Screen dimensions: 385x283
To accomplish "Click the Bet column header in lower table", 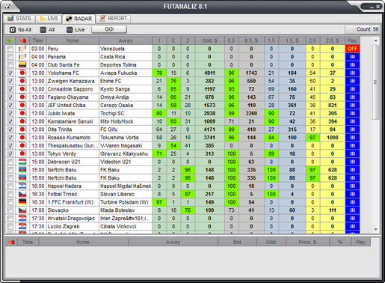I will (237, 242).
